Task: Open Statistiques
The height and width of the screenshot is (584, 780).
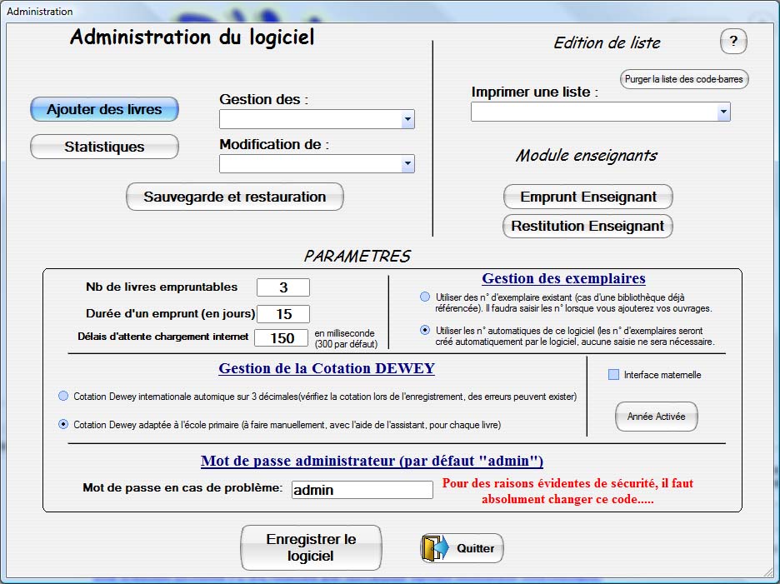Action: (104, 147)
